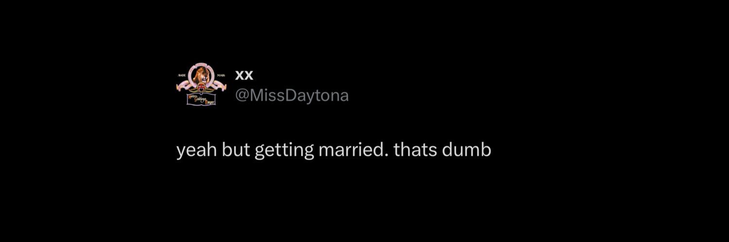Click the MARK label right of lion
The height and width of the screenshot is (242, 729).
(221, 76)
